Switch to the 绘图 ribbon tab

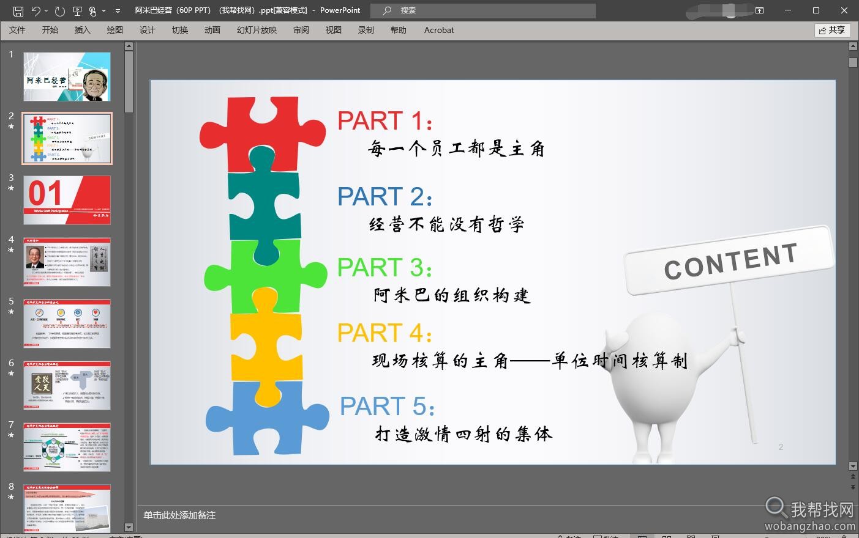[114, 30]
